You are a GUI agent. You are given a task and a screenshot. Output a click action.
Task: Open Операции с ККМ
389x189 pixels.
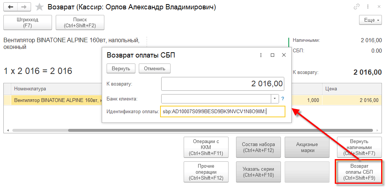(x=206, y=147)
